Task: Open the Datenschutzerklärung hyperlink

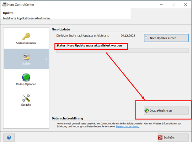Action: coord(128,127)
